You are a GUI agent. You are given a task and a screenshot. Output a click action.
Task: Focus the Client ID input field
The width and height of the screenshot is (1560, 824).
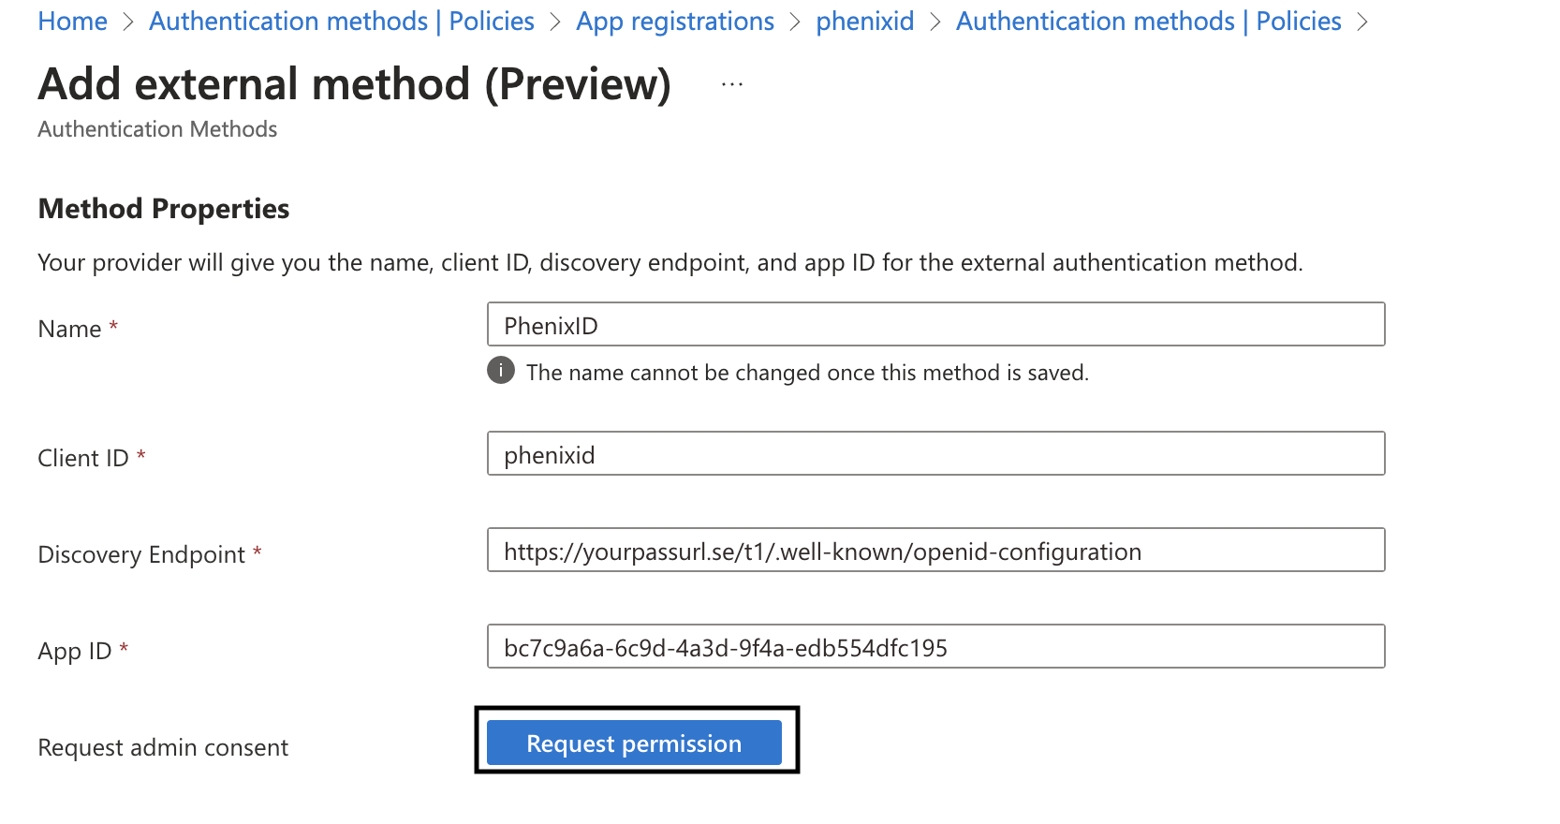[935, 453]
